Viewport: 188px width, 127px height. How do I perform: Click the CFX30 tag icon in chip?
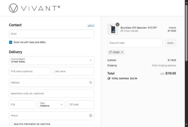[x=110, y=52]
